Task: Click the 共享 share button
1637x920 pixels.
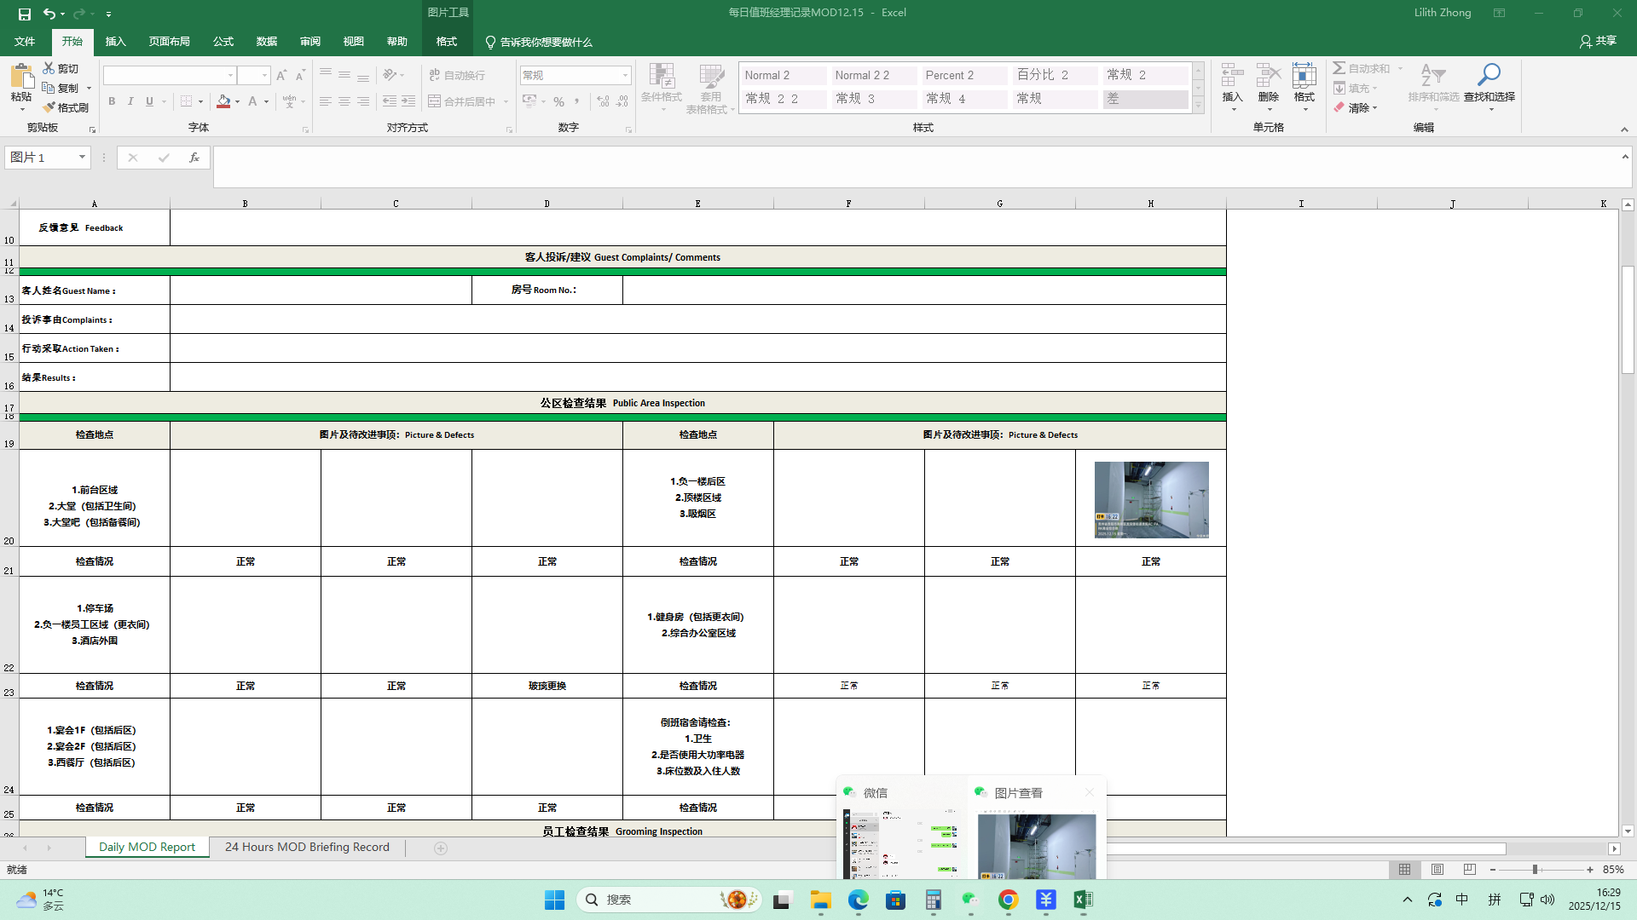Action: coord(1598,41)
